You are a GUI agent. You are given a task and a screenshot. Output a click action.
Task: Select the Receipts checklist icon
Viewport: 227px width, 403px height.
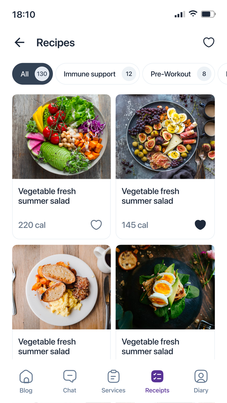tap(157, 376)
